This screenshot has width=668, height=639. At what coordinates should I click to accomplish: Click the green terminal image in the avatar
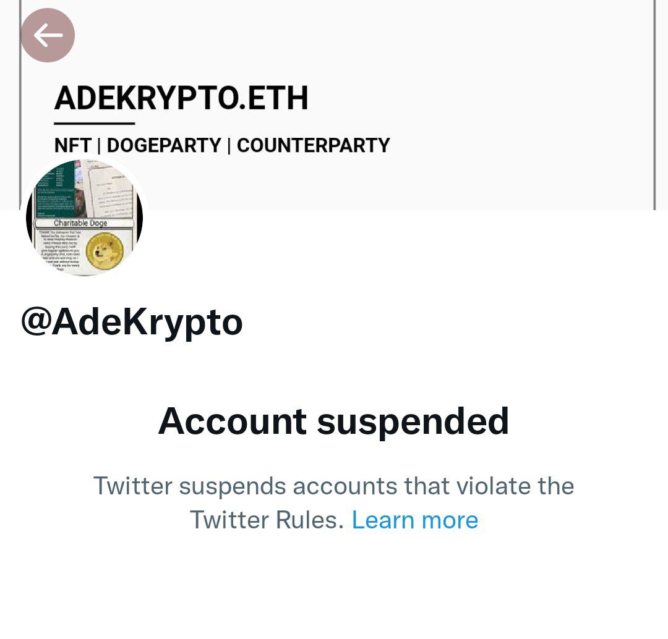click(54, 190)
